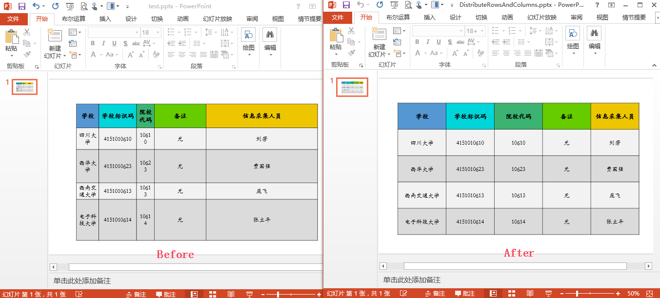Start slideshow from beginning in test.pptx window
660x298 pixels.
point(70,6)
